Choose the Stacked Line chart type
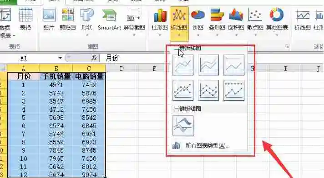Viewport: 324px width, 178px height. coord(208,65)
